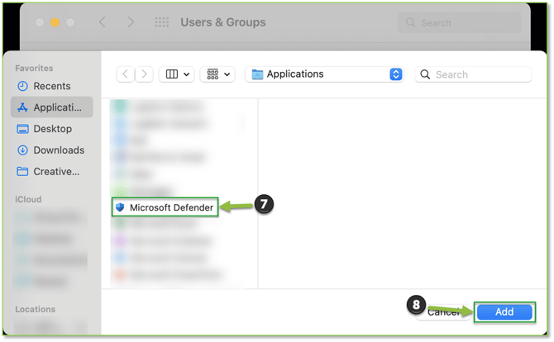Go forward using dialog forward arrow

pos(144,74)
